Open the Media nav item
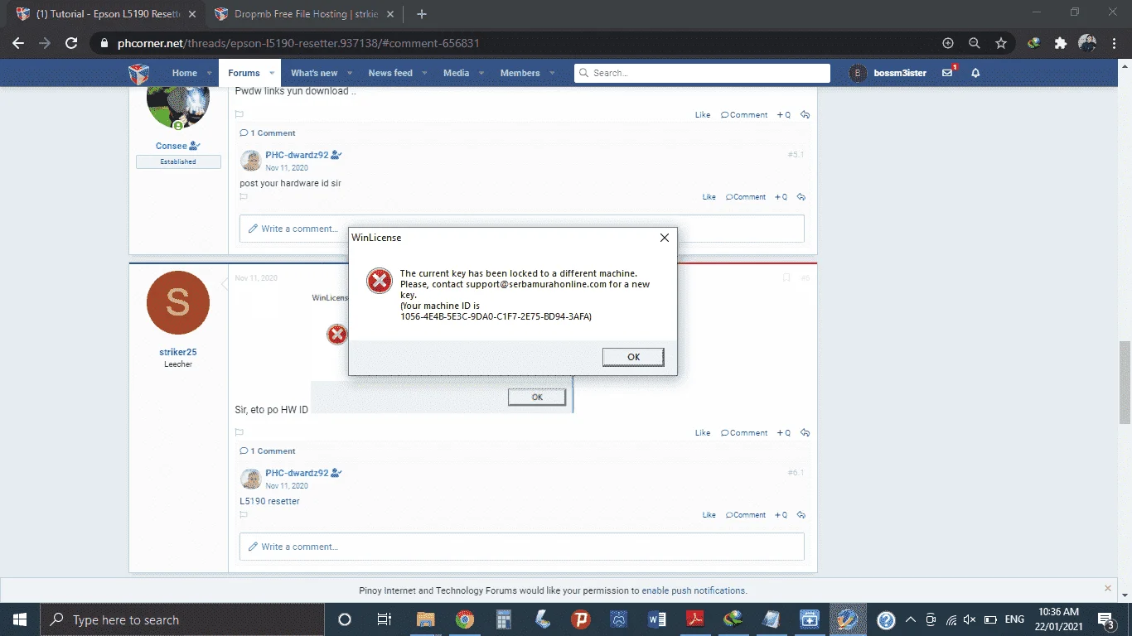 click(456, 73)
